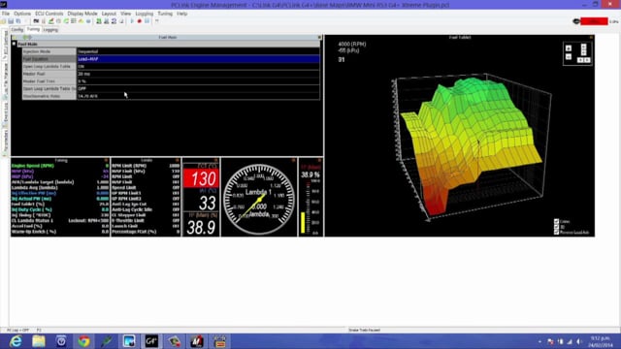Image resolution: width=621 pixels, height=349 pixels.
Task: Click the PC Log = OFF status bar entry
Action: pyautogui.click(x=17, y=330)
